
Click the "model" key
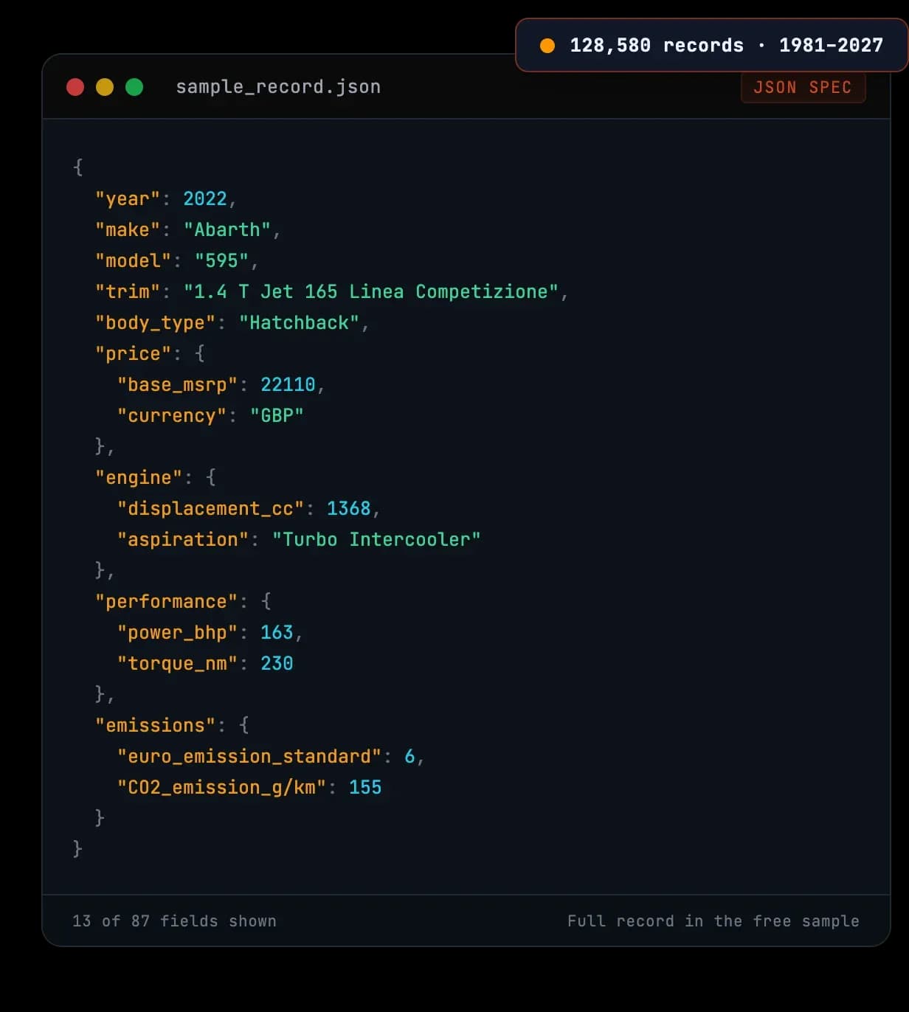[x=133, y=261]
